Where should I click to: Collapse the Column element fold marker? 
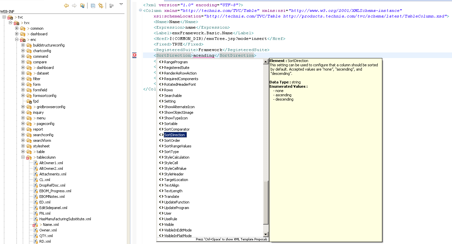coord(140,11)
